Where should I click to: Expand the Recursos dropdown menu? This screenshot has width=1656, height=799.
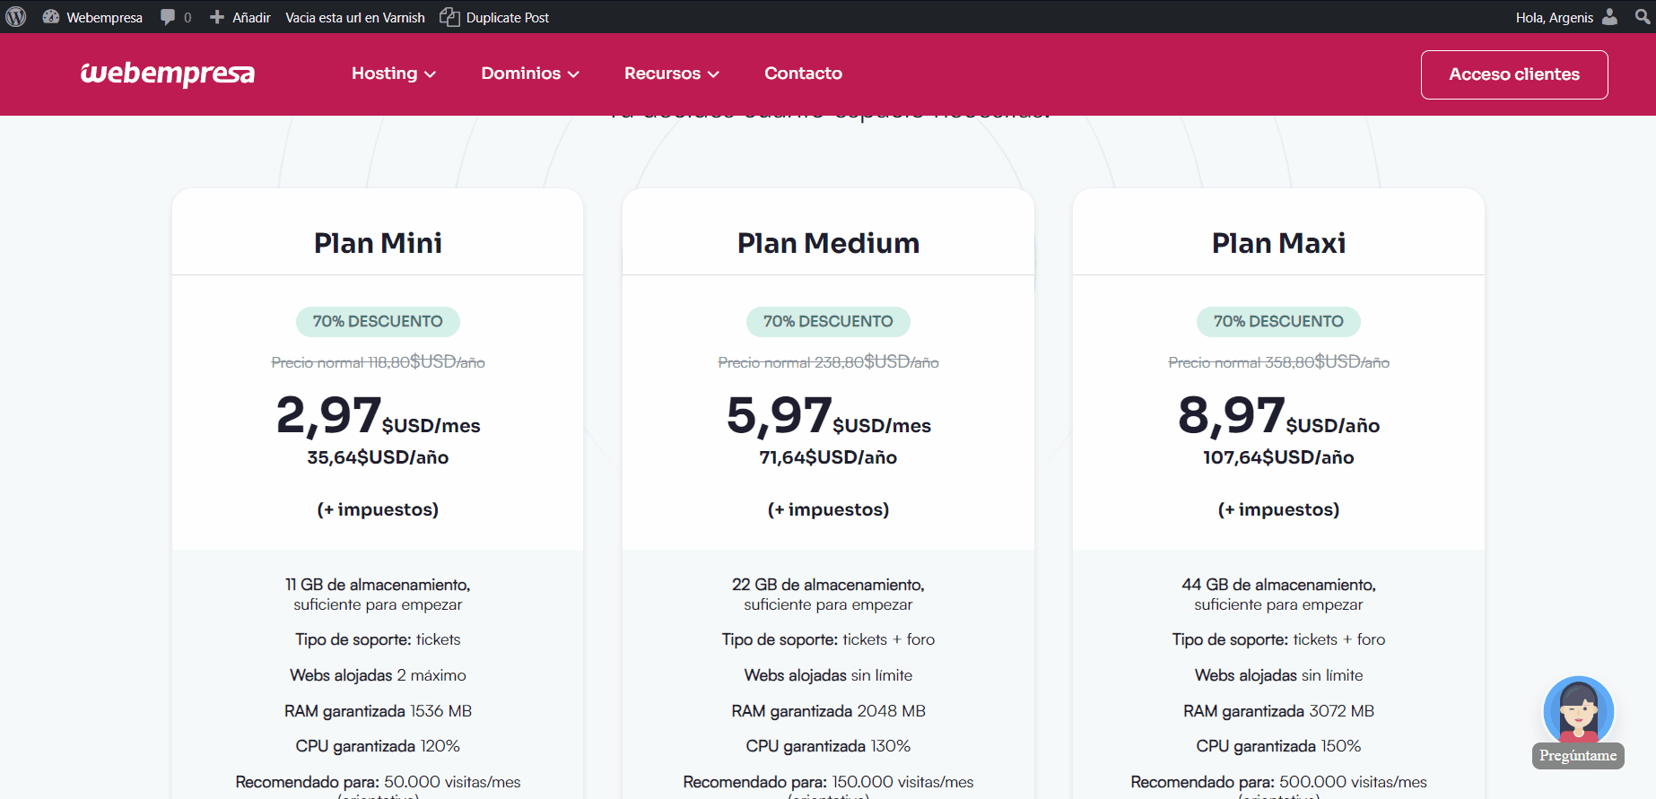tap(671, 74)
